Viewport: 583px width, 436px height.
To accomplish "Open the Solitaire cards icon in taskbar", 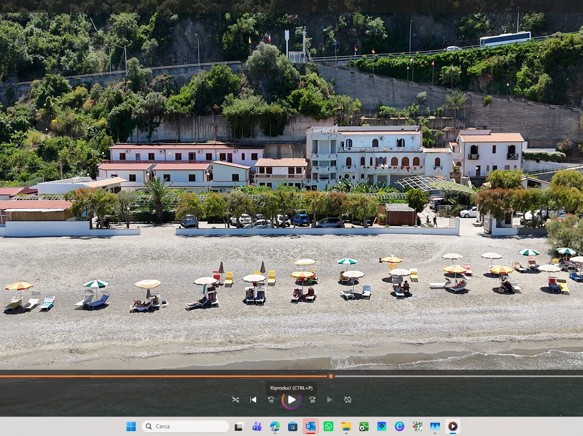I will coord(417,426).
